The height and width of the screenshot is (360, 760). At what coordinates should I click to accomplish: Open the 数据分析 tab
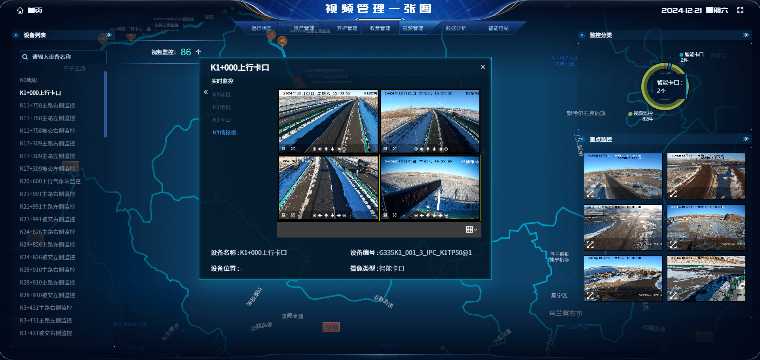456,28
